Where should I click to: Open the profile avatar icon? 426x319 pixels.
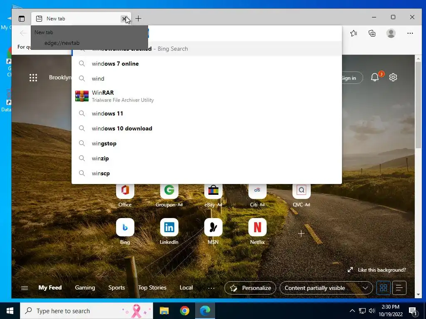[x=391, y=33]
